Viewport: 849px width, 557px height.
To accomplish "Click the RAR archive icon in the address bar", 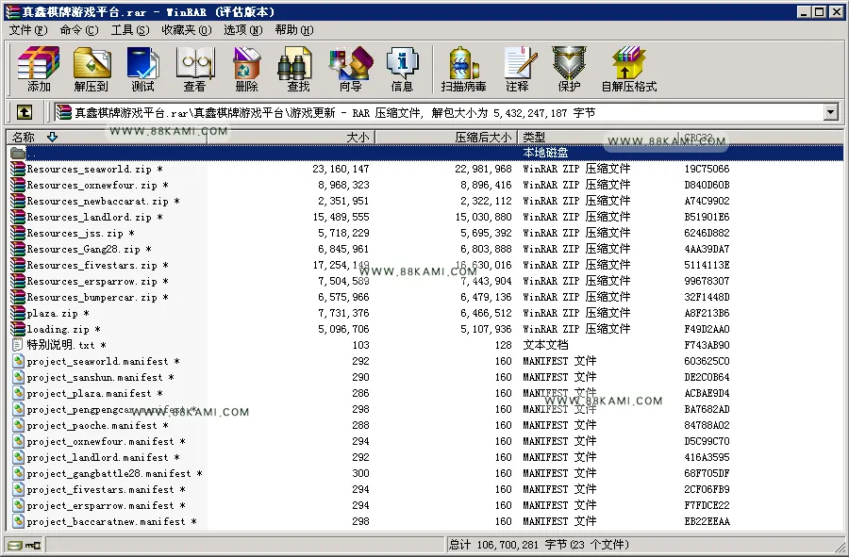I will pyautogui.click(x=64, y=112).
